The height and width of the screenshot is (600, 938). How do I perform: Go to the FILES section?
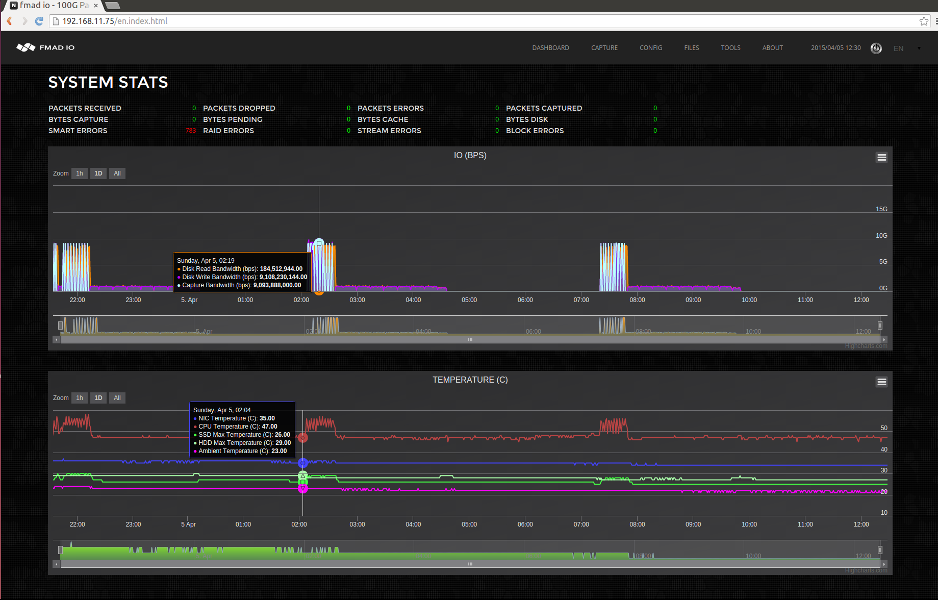tap(691, 47)
